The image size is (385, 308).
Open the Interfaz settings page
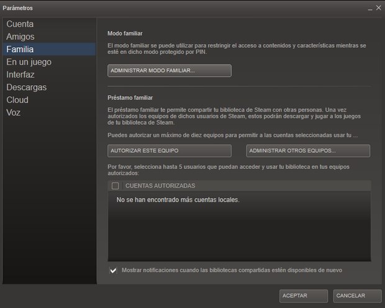tap(20, 75)
